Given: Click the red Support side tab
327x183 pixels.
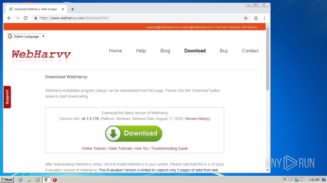Looking at the screenshot, I should pos(7,97).
